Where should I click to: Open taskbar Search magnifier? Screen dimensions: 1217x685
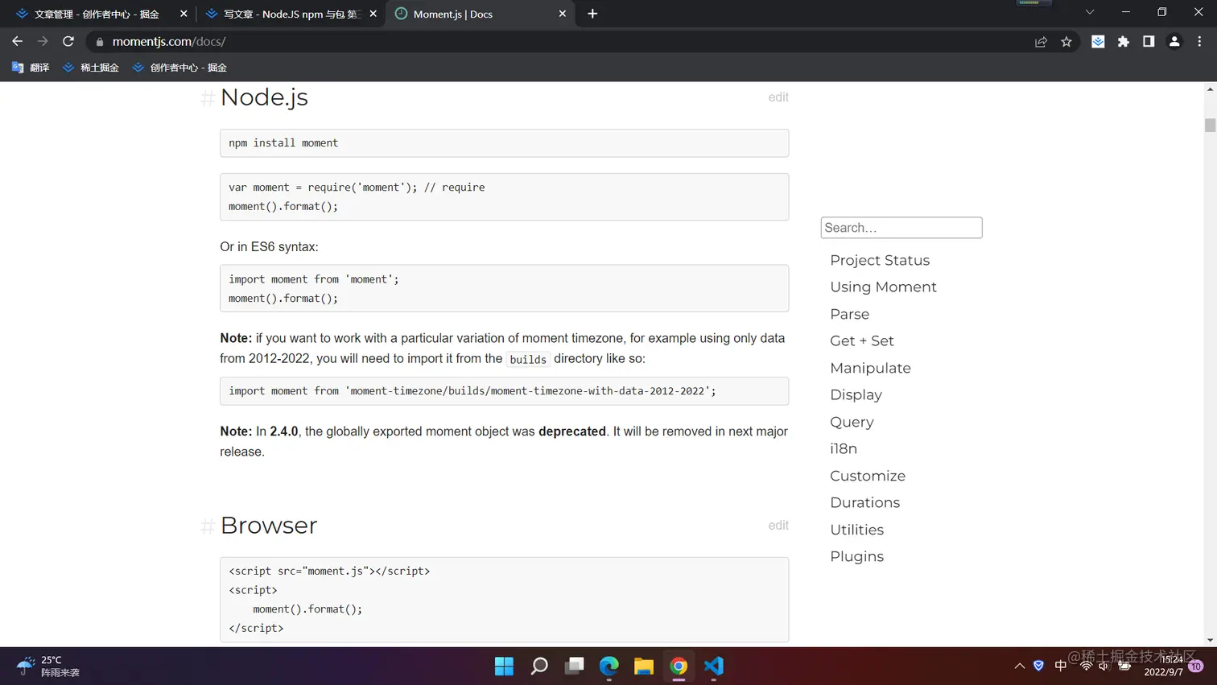point(539,666)
